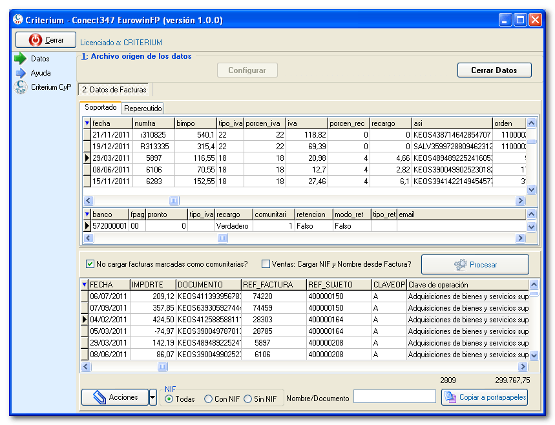Click row indicator arrow of banco 572000001
555x425 pixels.
click(x=87, y=226)
